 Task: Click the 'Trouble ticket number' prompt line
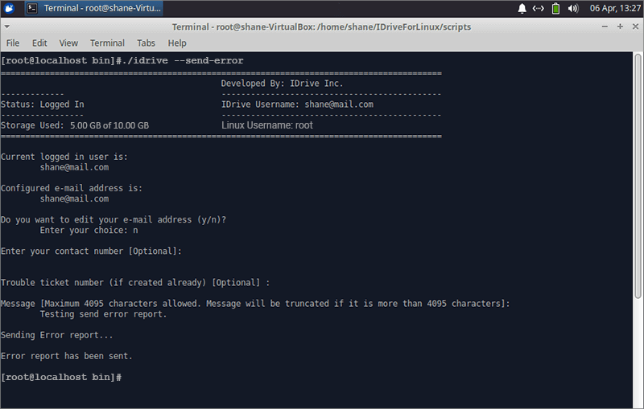(x=135, y=283)
